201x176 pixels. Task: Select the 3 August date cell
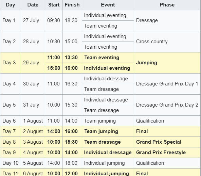(33, 142)
